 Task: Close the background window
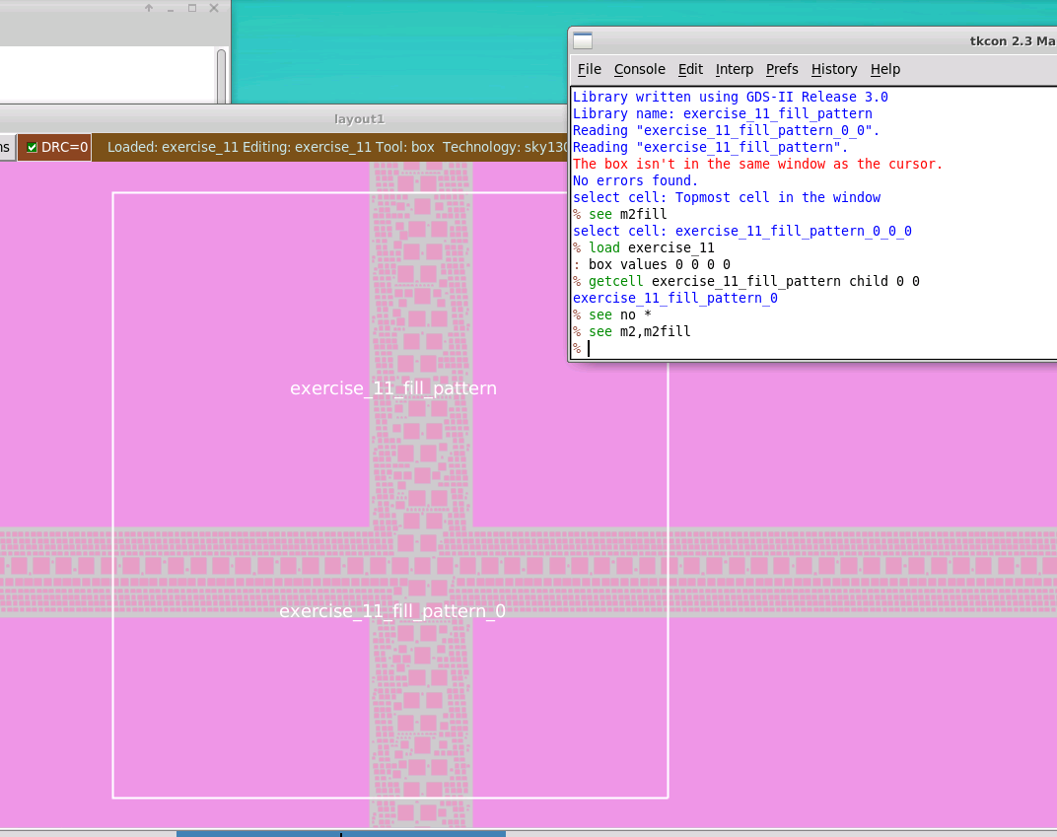[x=214, y=8]
